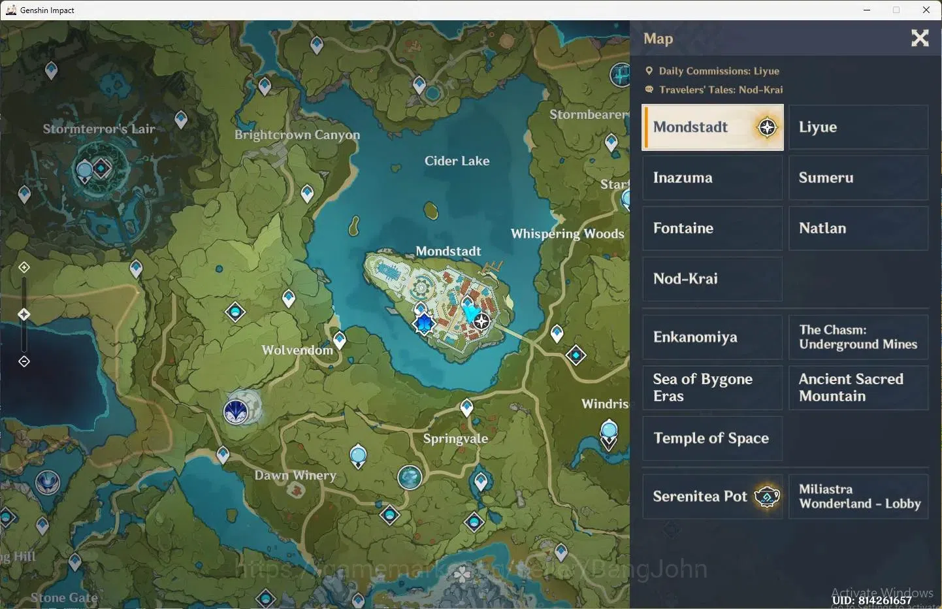Open the Enkanomiya map
The height and width of the screenshot is (609, 942).
pyautogui.click(x=712, y=337)
